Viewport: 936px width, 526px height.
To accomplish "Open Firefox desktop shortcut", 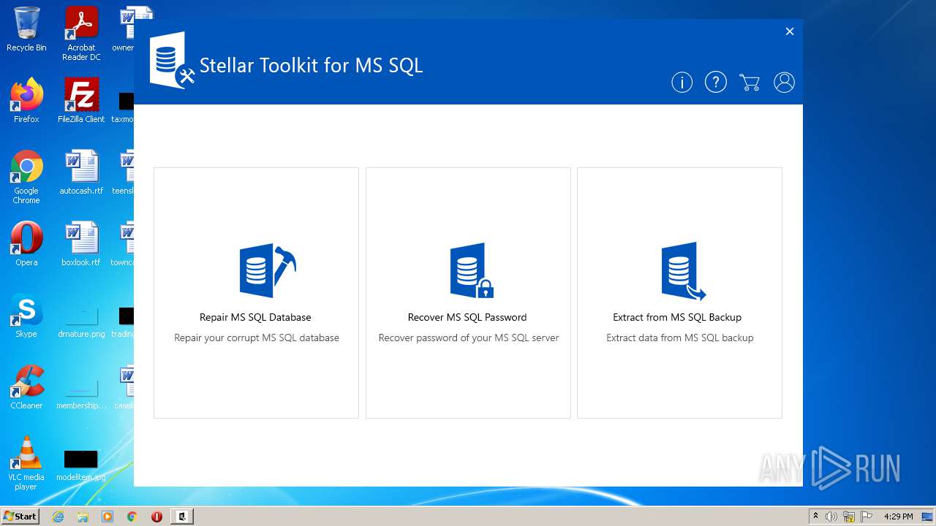I will [x=26, y=101].
